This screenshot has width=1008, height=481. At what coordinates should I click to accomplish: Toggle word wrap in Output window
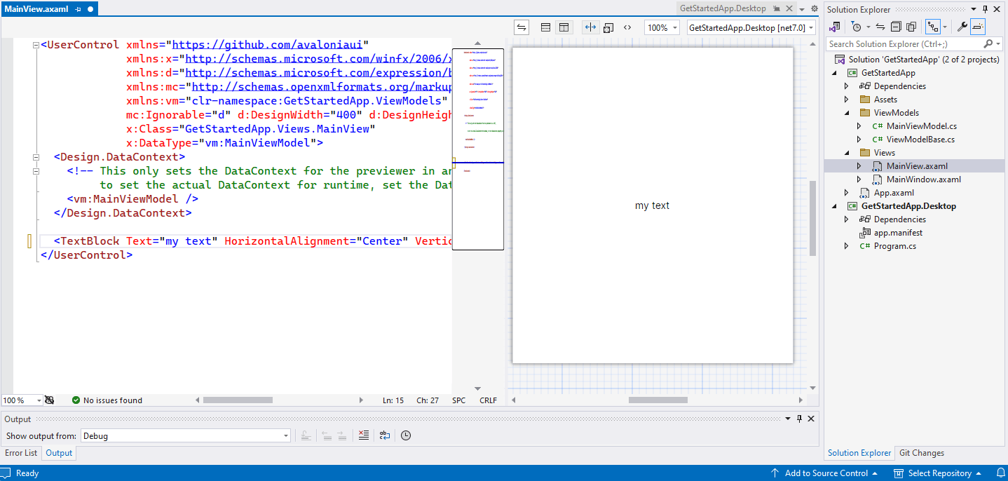tap(385, 435)
